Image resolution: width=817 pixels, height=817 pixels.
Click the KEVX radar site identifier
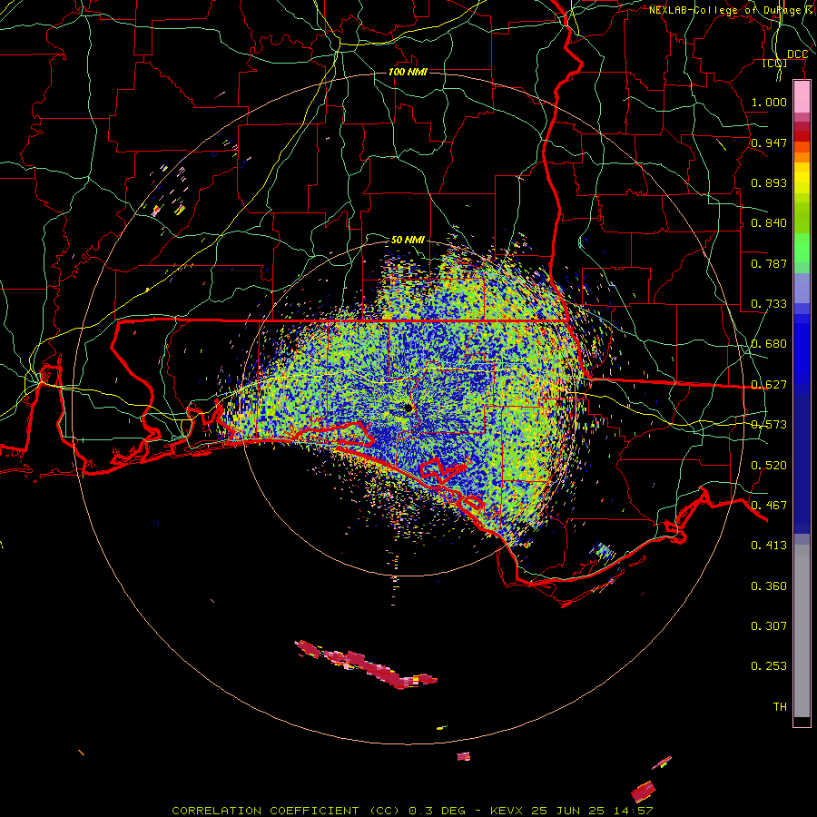(508, 811)
